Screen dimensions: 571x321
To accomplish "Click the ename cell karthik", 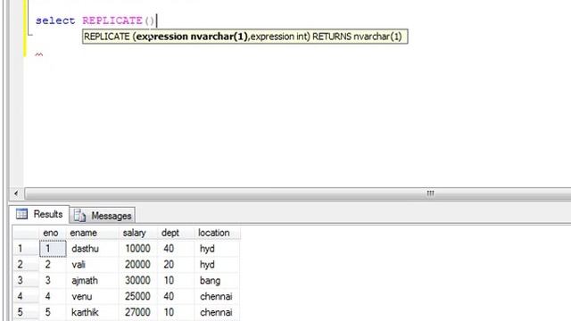I will tap(93, 312).
